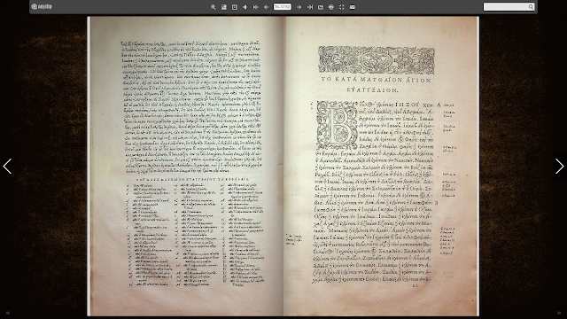Toggle fullscreen mode icon
The height and width of the screenshot is (319, 567).
[x=342, y=7]
